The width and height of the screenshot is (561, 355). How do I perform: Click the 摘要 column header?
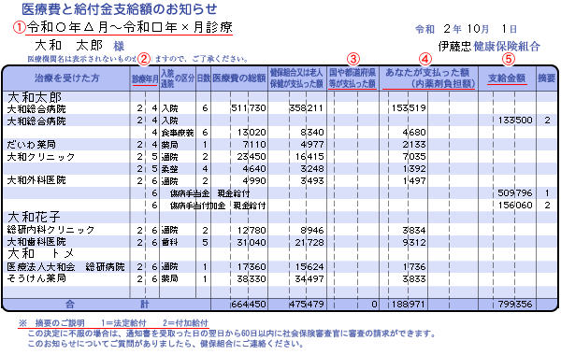click(x=546, y=78)
